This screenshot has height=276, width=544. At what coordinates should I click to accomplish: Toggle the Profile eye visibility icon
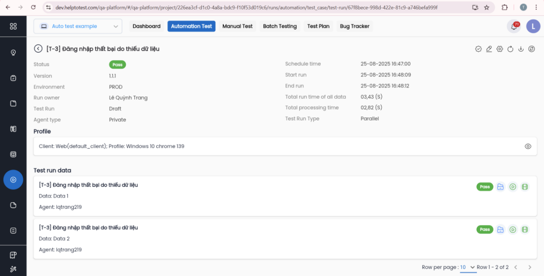(x=528, y=147)
